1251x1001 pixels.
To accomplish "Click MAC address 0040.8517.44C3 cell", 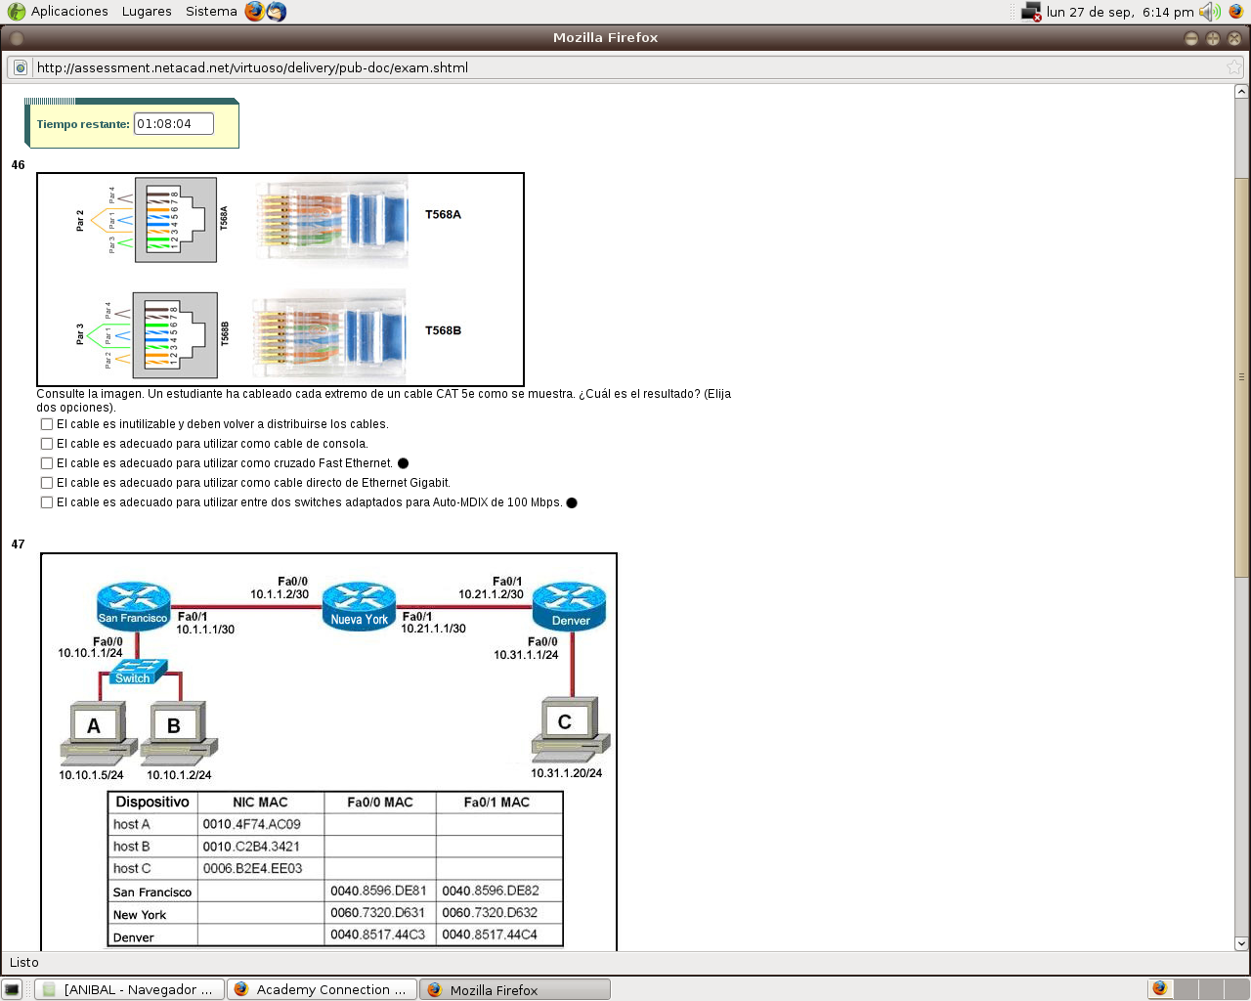I will tap(379, 935).
